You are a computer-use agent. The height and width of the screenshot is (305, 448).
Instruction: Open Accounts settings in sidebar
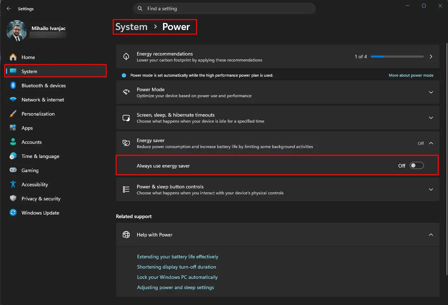tap(56, 142)
